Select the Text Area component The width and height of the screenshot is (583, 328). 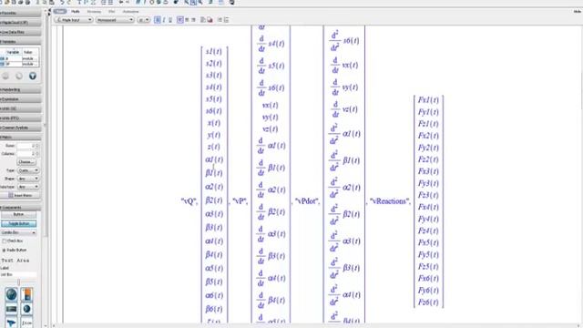(15, 261)
